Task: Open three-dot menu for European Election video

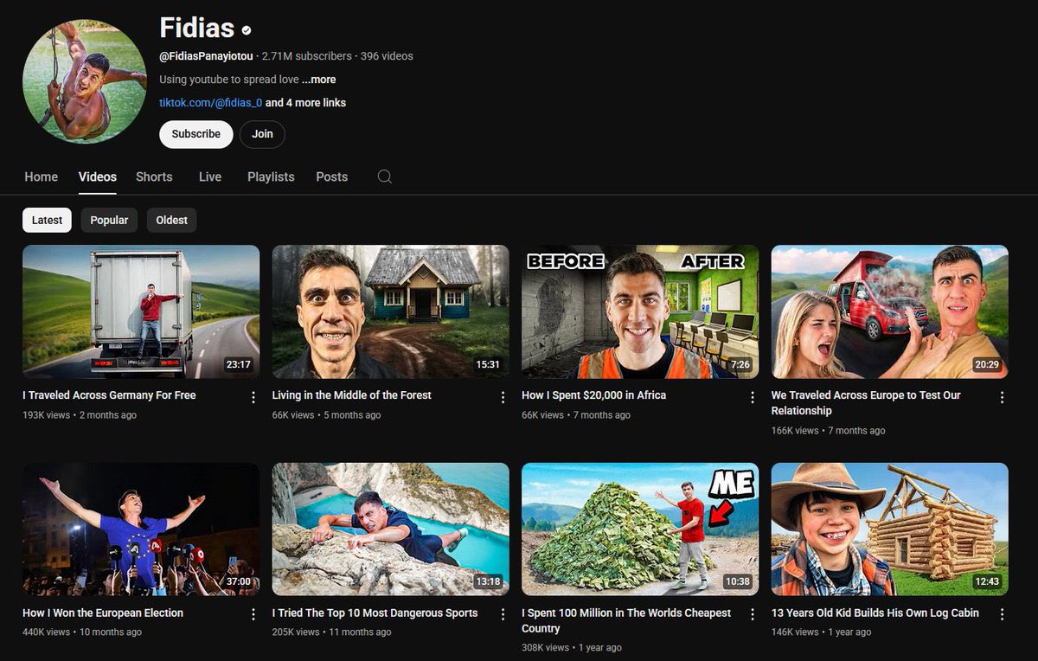Action: [253, 614]
